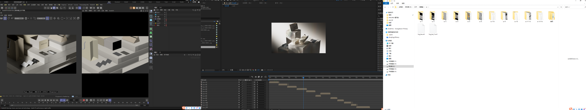This screenshot has height=110, width=586.
Task: Select the log_tex.xml file
Action: pyautogui.click(x=421, y=29)
